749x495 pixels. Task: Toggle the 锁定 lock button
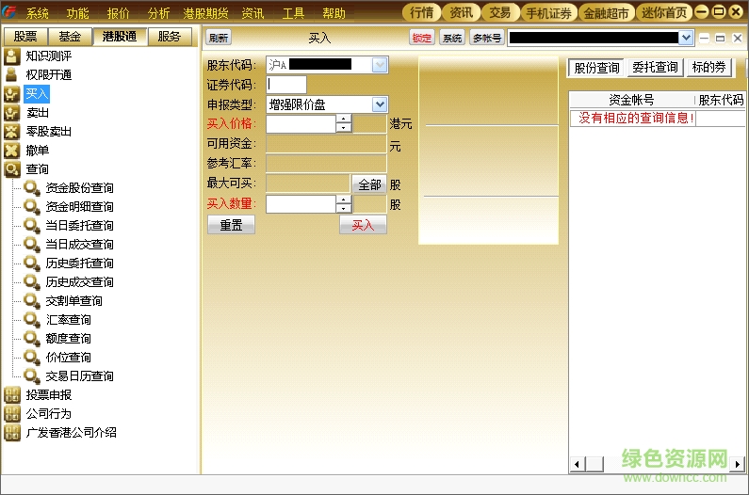421,38
